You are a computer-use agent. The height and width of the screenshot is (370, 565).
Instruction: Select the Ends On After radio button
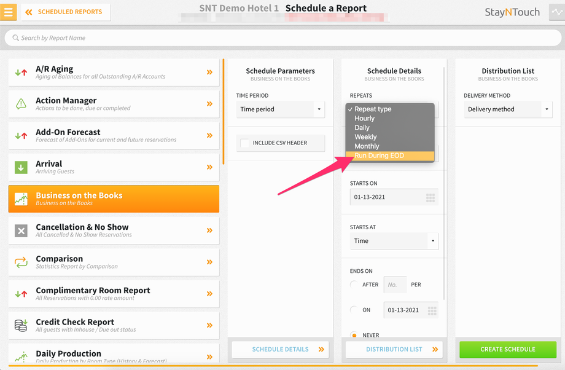tap(354, 285)
